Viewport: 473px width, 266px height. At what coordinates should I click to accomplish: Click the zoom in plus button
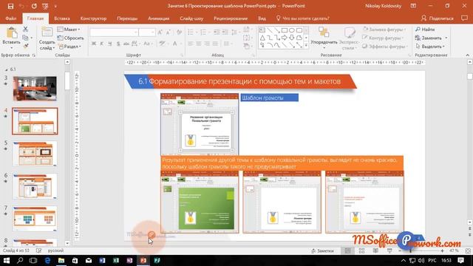pyautogui.click(x=442, y=250)
